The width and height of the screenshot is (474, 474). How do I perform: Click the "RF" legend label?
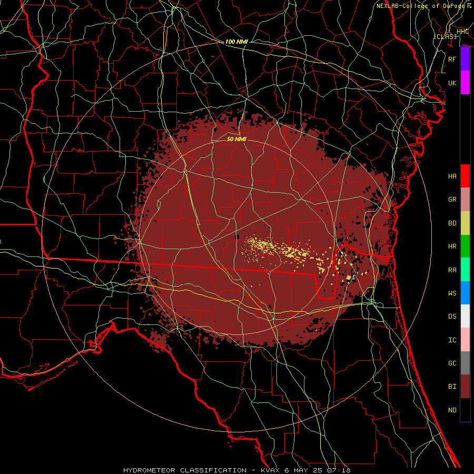pos(452,59)
